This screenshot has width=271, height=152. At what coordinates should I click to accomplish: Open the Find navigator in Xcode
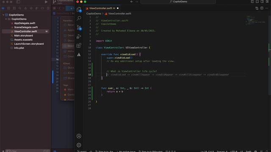coord(20,8)
